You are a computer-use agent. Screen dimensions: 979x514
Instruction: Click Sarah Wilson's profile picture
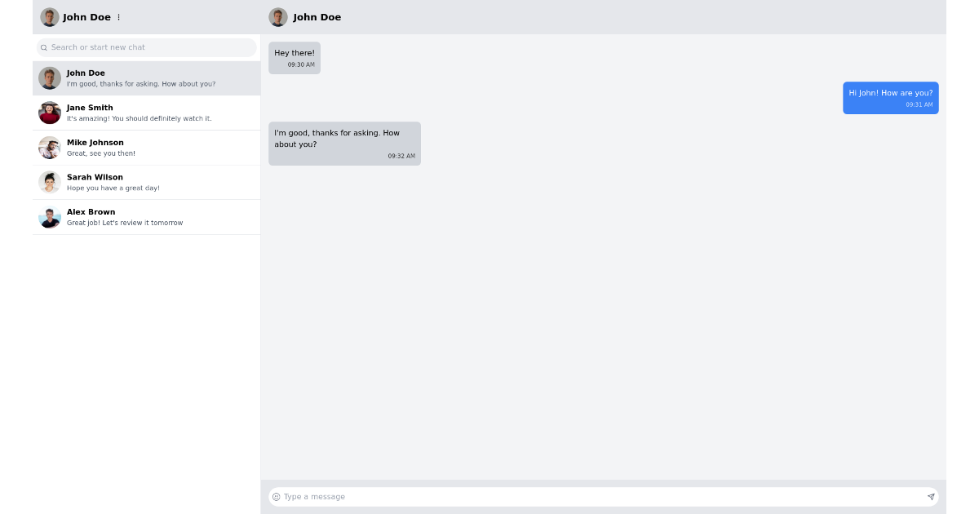click(x=49, y=181)
